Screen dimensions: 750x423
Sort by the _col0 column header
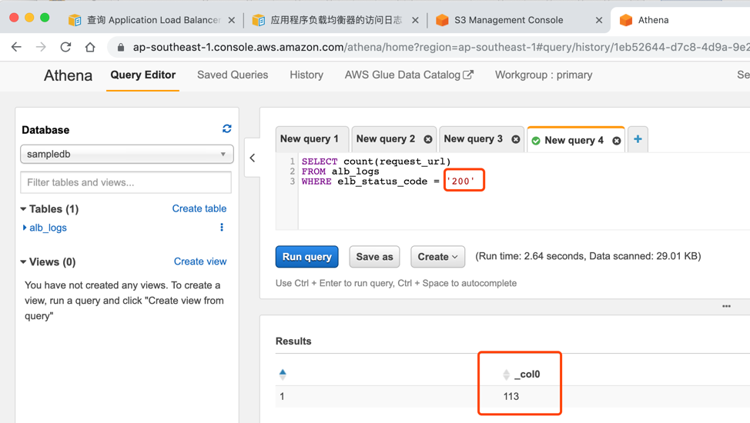(x=527, y=375)
